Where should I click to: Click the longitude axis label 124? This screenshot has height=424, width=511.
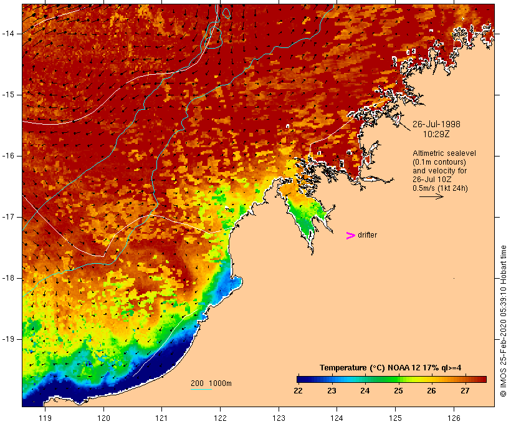click(x=337, y=418)
